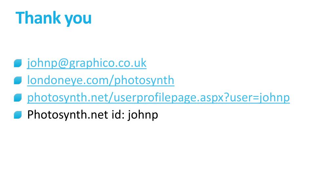The image size is (336, 189).
Task: Select the bullet beside Photosynth.net id line
Action: [18, 115]
